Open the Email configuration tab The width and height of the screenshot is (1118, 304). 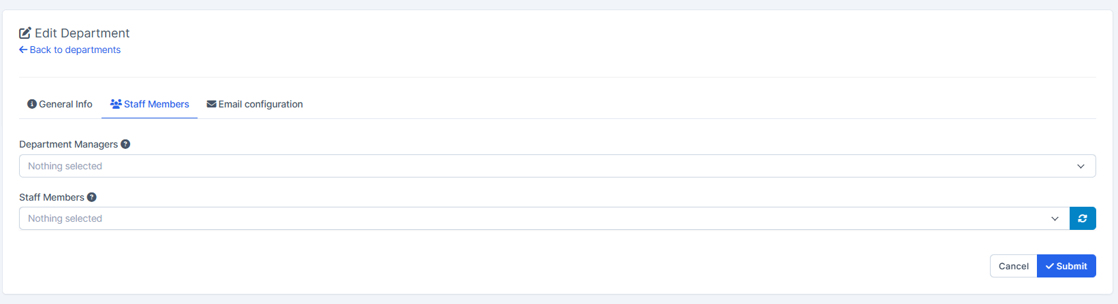tap(260, 104)
